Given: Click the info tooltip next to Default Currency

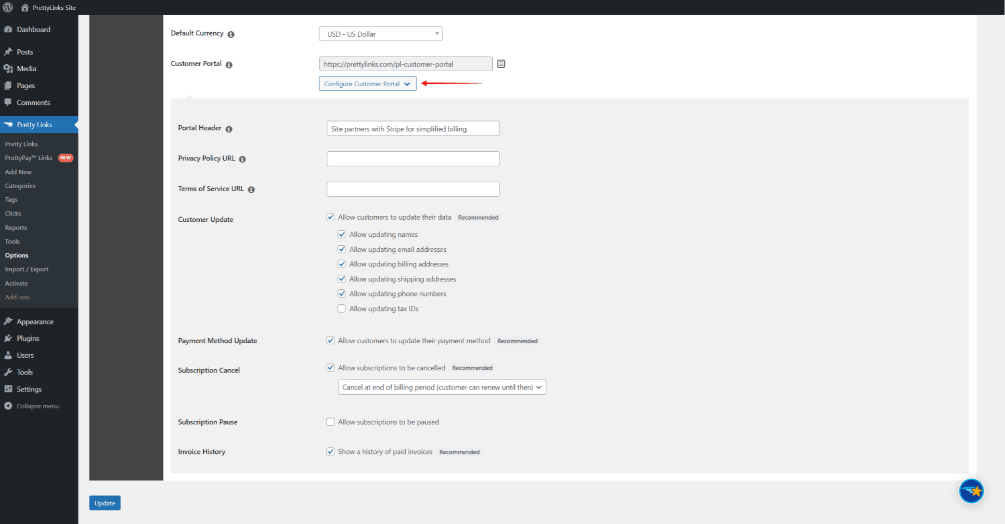Looking at the screenshot, I should 232,33.
